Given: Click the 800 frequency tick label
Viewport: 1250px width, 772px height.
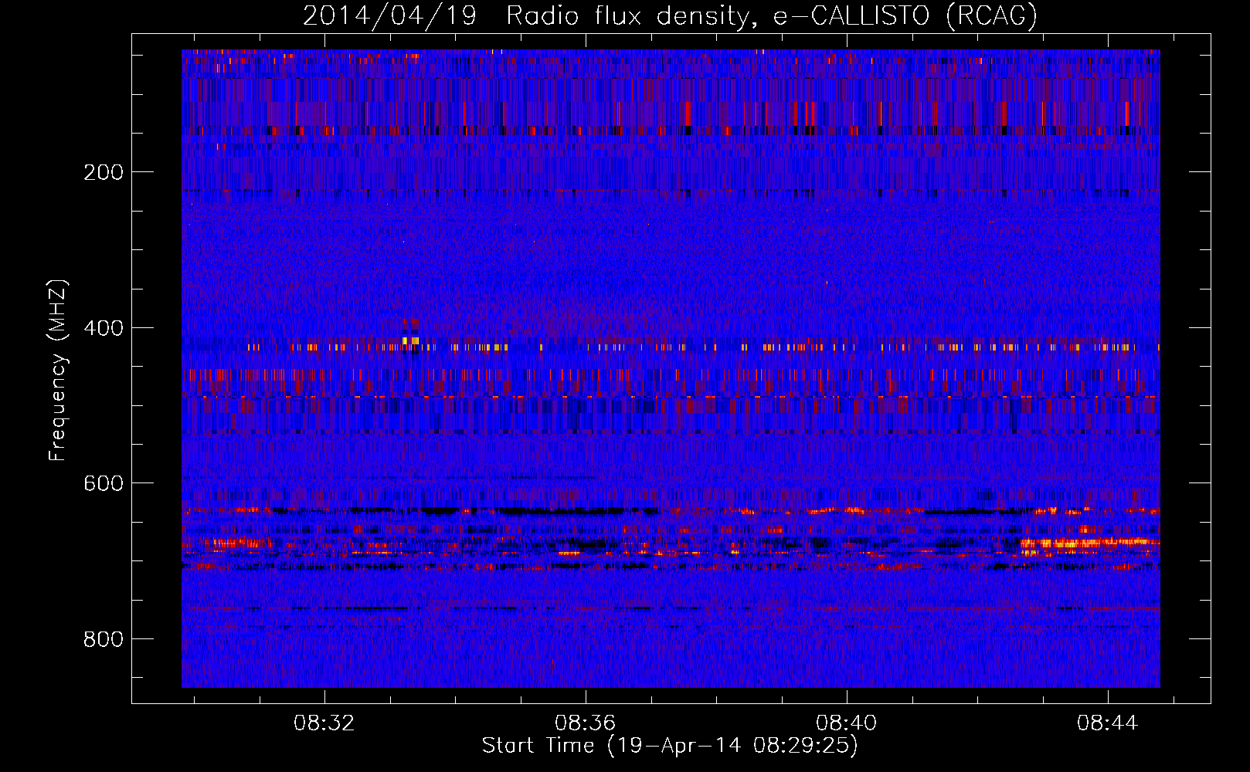Looking at the screenshot, I should point(104,639).
